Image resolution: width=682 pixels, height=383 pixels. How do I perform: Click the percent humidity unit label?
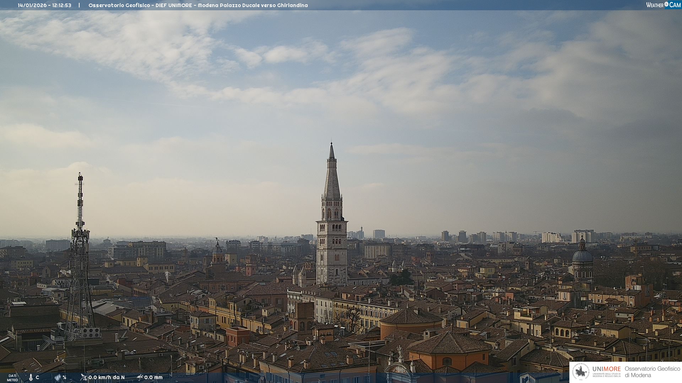coord(64,377)
